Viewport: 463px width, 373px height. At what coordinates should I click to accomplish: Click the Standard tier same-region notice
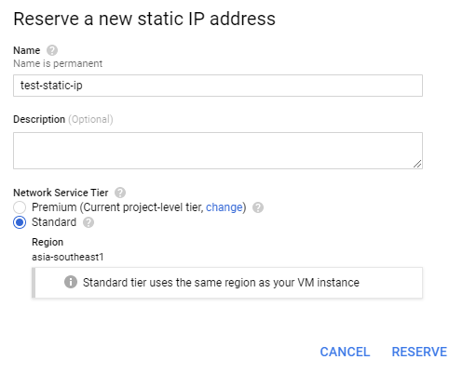227,283
